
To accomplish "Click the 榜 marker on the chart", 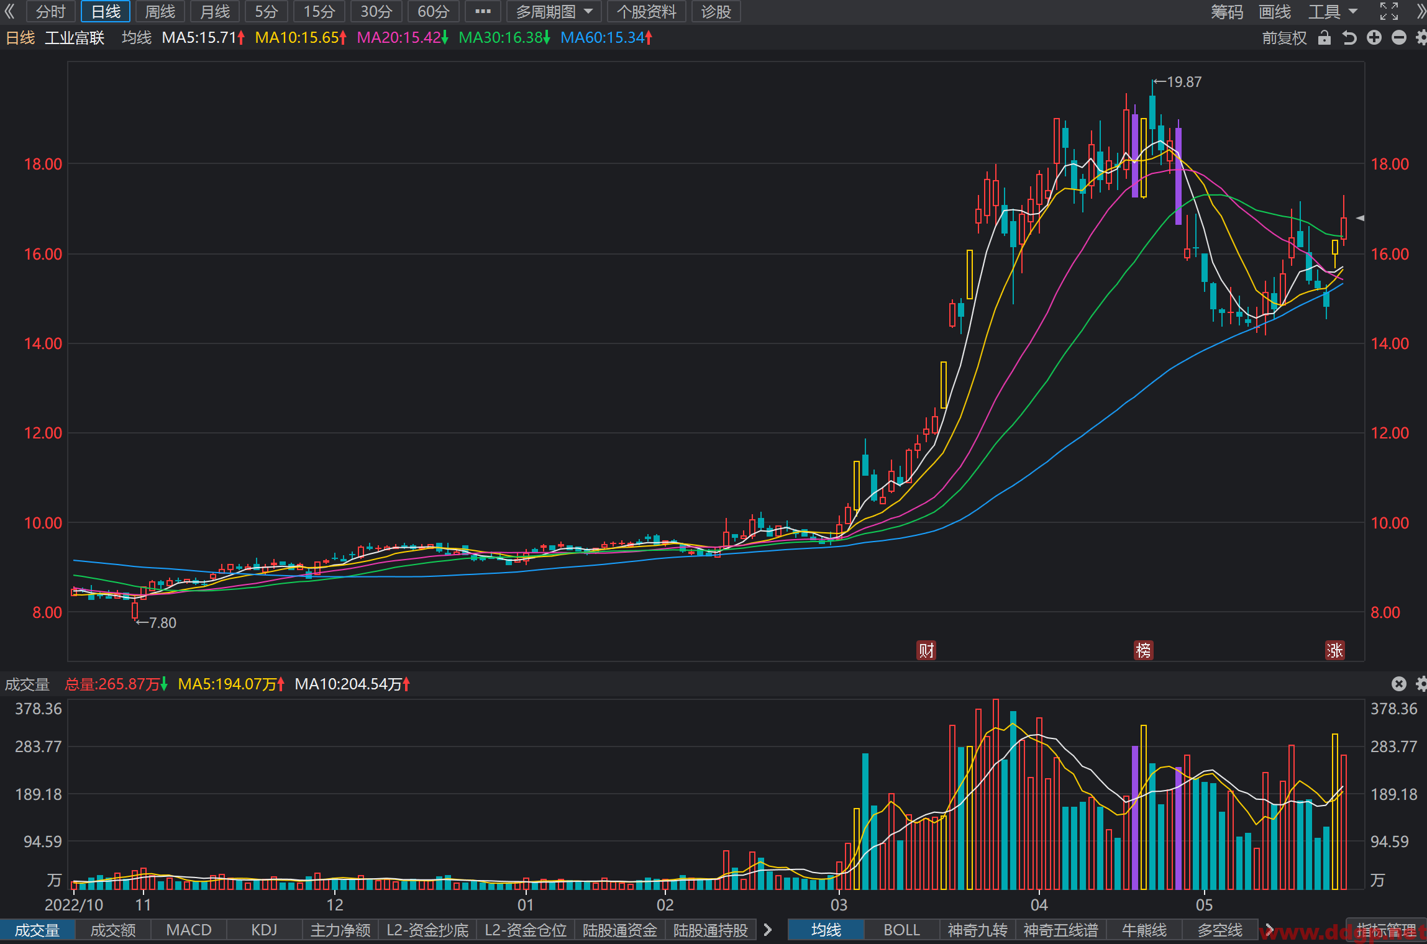I will coord(1143,650).
